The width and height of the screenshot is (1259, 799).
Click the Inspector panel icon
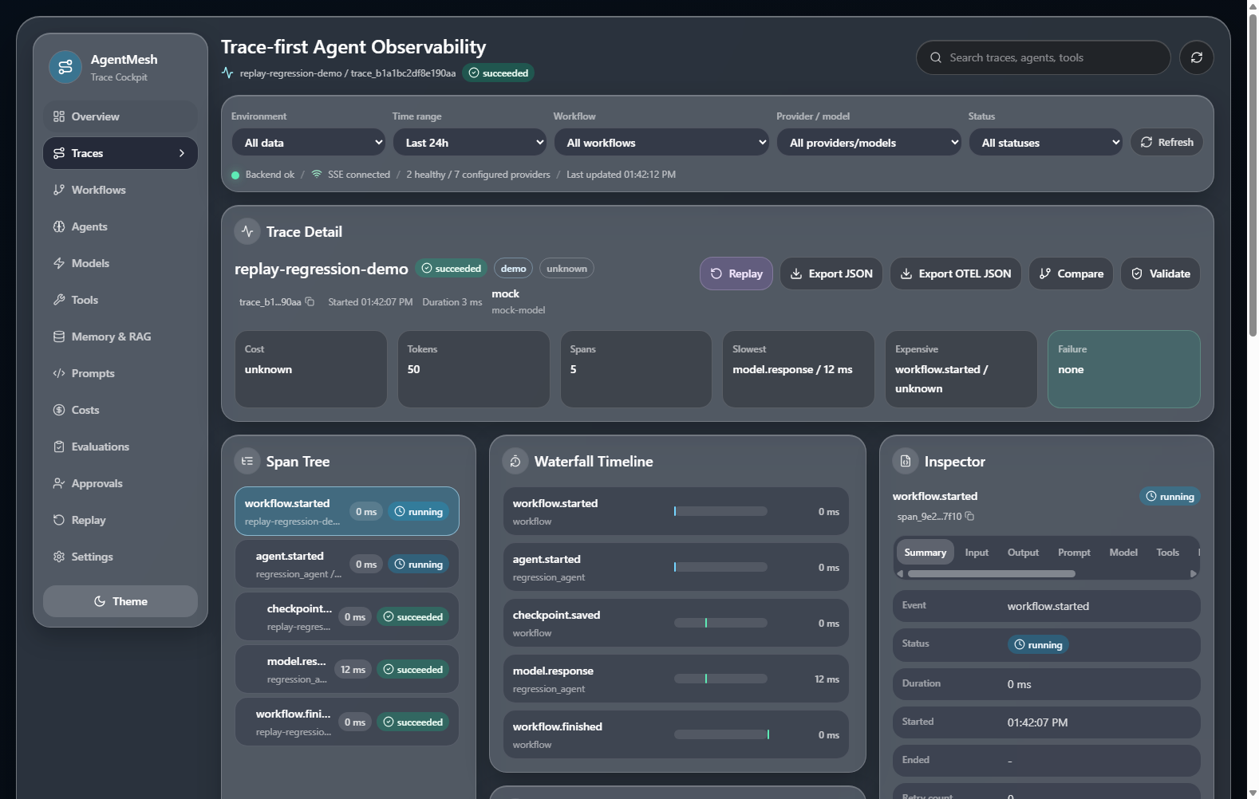(906, 461)
